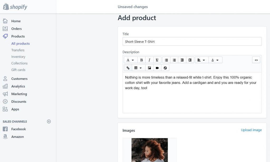Insert a bulleted list
The width and height of the screenshot is (270, 162).
coord(166,60)
